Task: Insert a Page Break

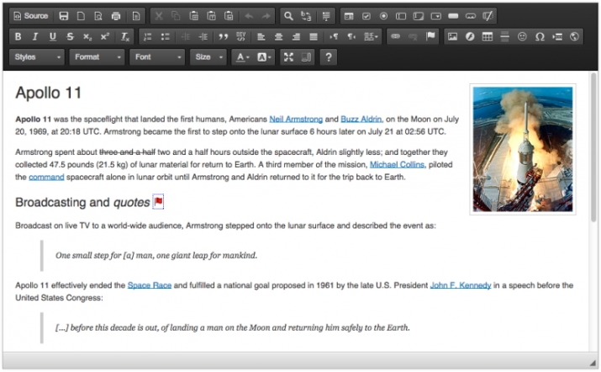Action: click(x=557, y=37)
